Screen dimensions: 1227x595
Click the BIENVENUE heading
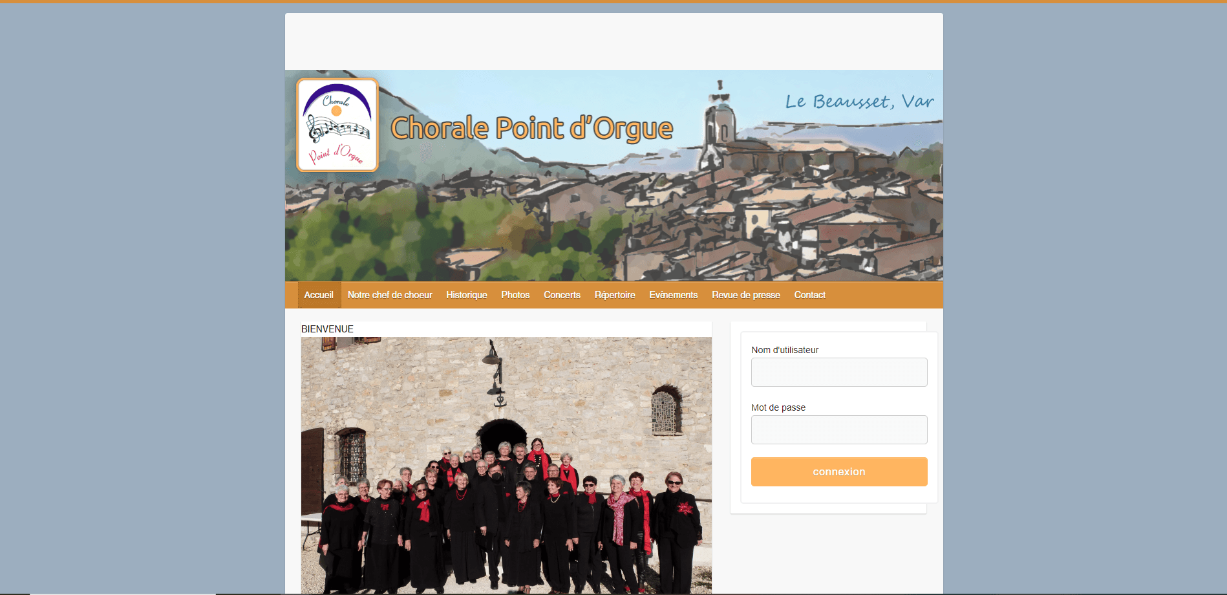[326, 329]
